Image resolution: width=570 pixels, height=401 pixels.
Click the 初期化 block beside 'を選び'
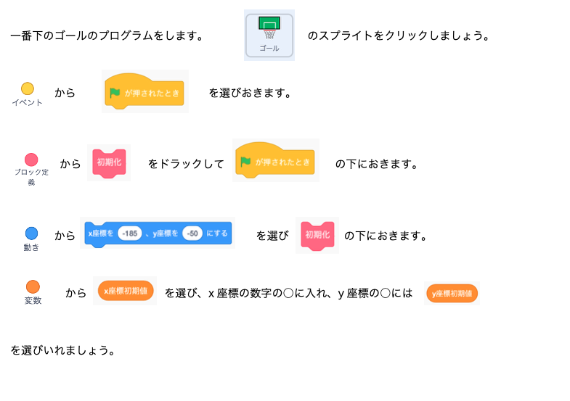pyautogui.click(x=317, y=236)
